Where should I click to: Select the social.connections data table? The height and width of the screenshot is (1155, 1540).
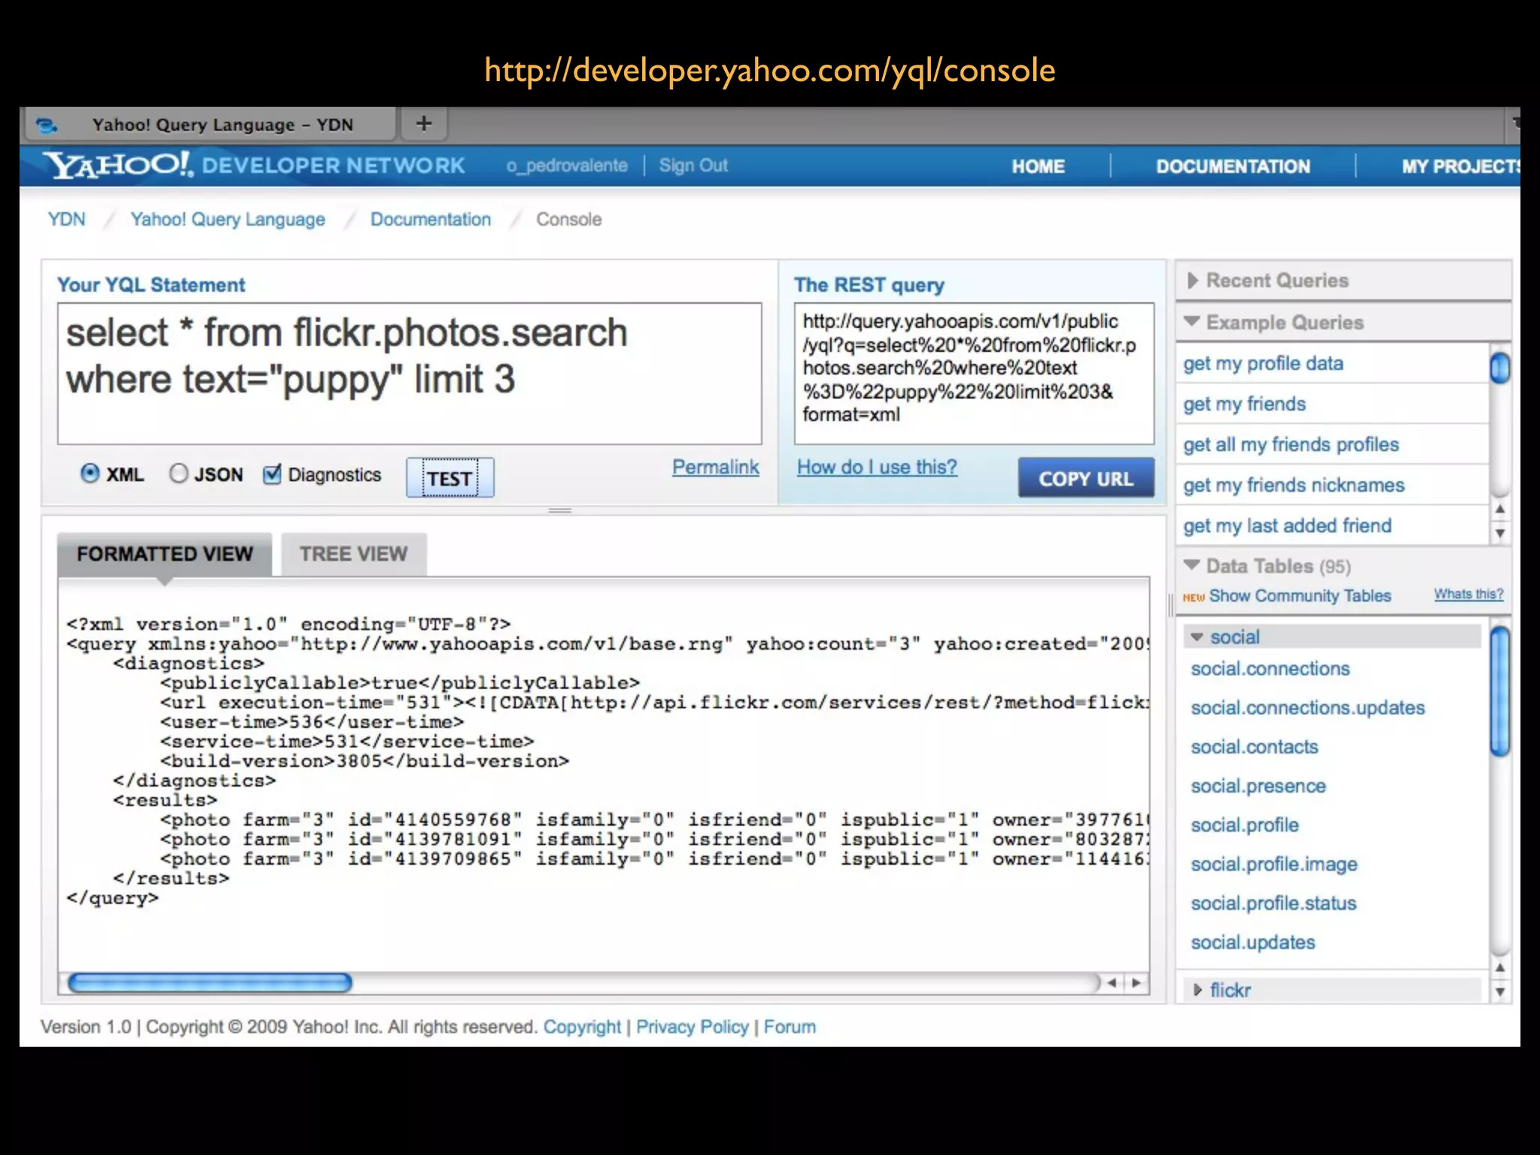[x=1270, y=668]
